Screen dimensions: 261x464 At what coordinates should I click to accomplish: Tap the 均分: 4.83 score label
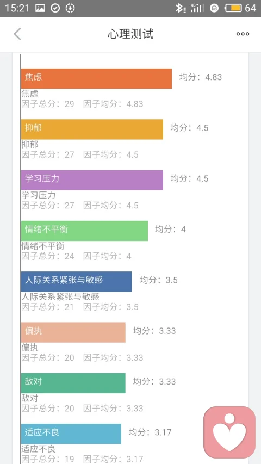click(201, 77)
